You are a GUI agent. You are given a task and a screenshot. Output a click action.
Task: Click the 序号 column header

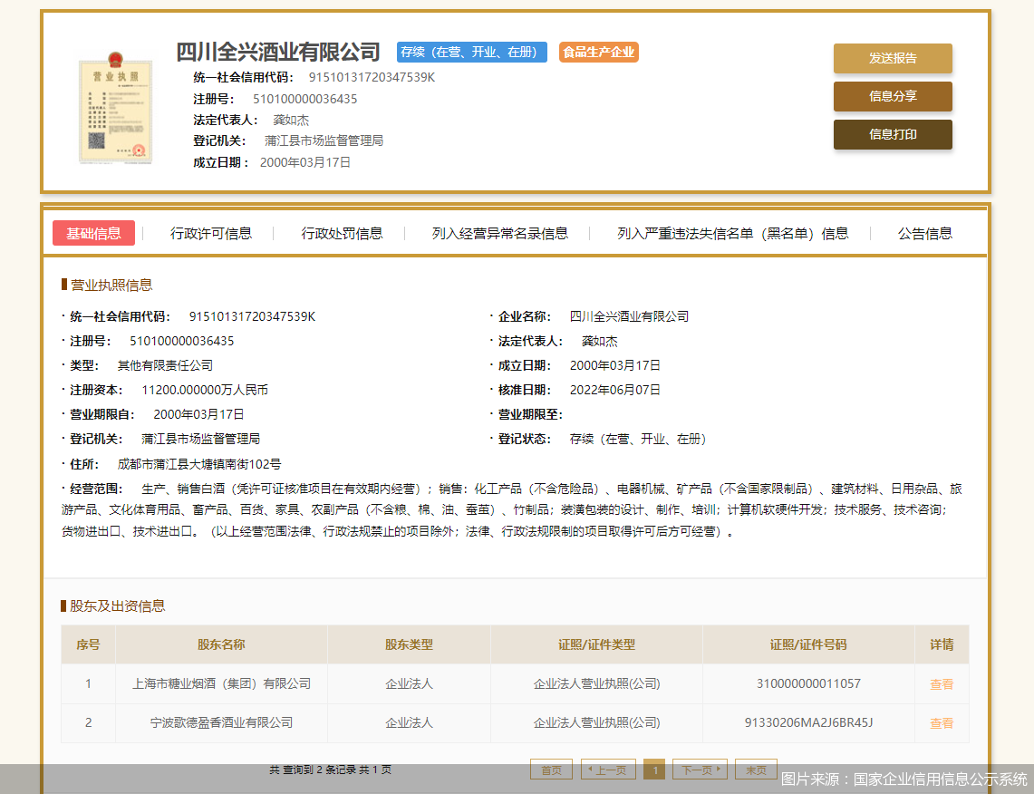coord(88,644)
